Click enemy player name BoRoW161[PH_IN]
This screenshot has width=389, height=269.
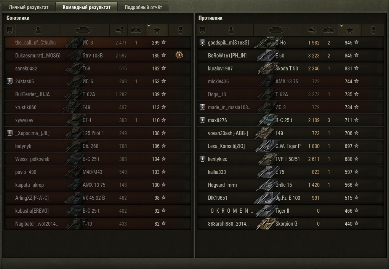click(x=227, y=56)
